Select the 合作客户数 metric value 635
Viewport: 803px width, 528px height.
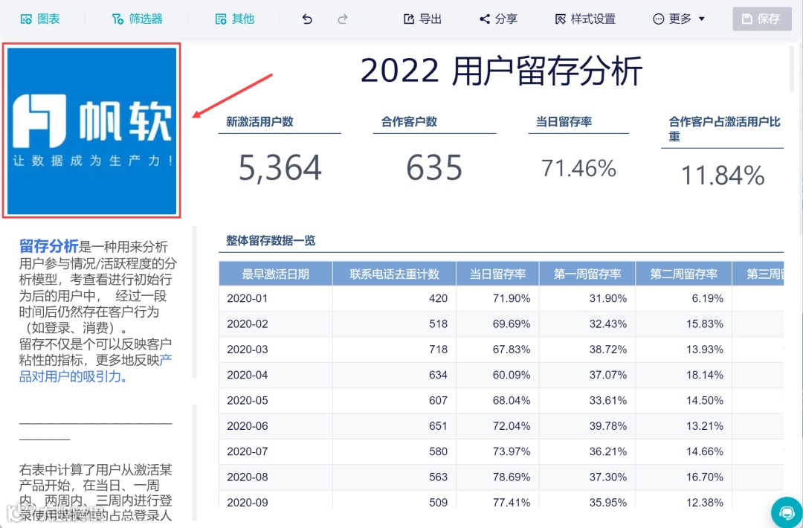coord(434,168)
